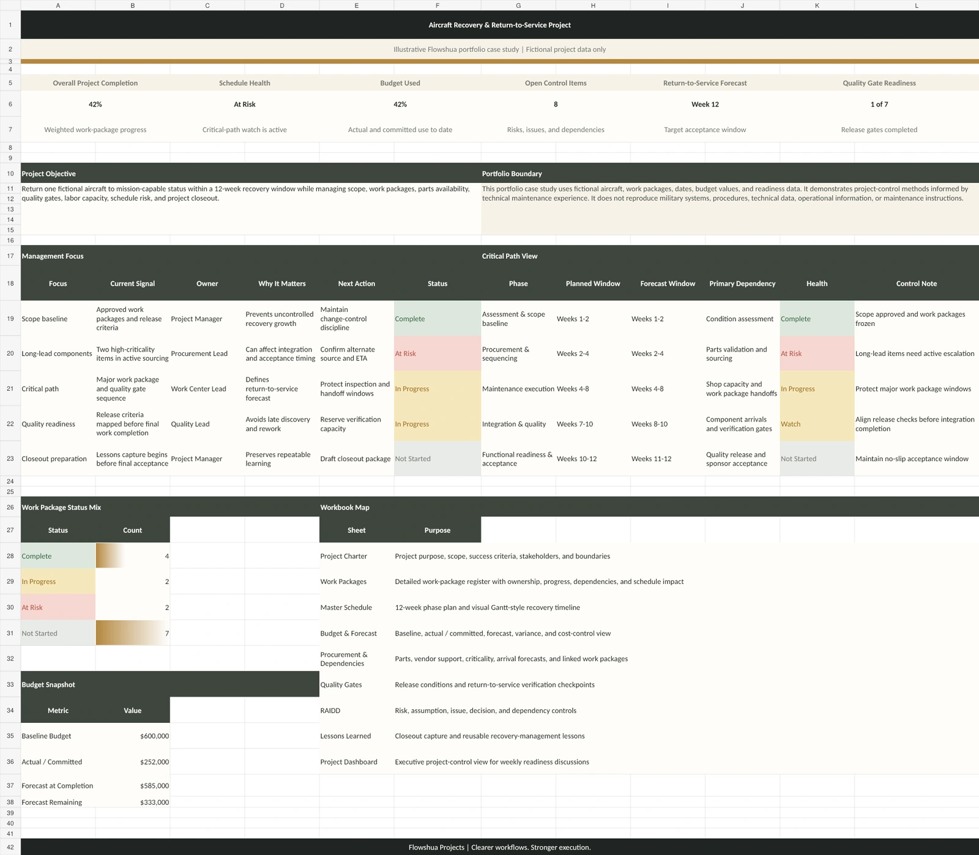Click the 'RAIDD' sheet name

[x=330, y=711]
